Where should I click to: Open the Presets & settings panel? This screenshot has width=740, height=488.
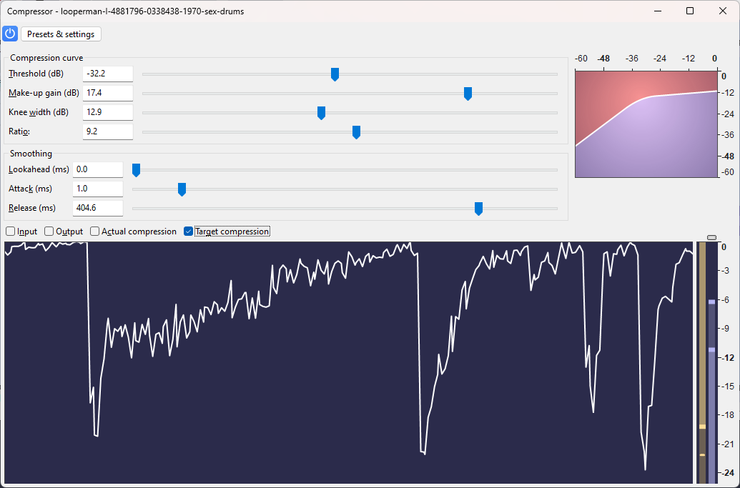tap(60, 34)
